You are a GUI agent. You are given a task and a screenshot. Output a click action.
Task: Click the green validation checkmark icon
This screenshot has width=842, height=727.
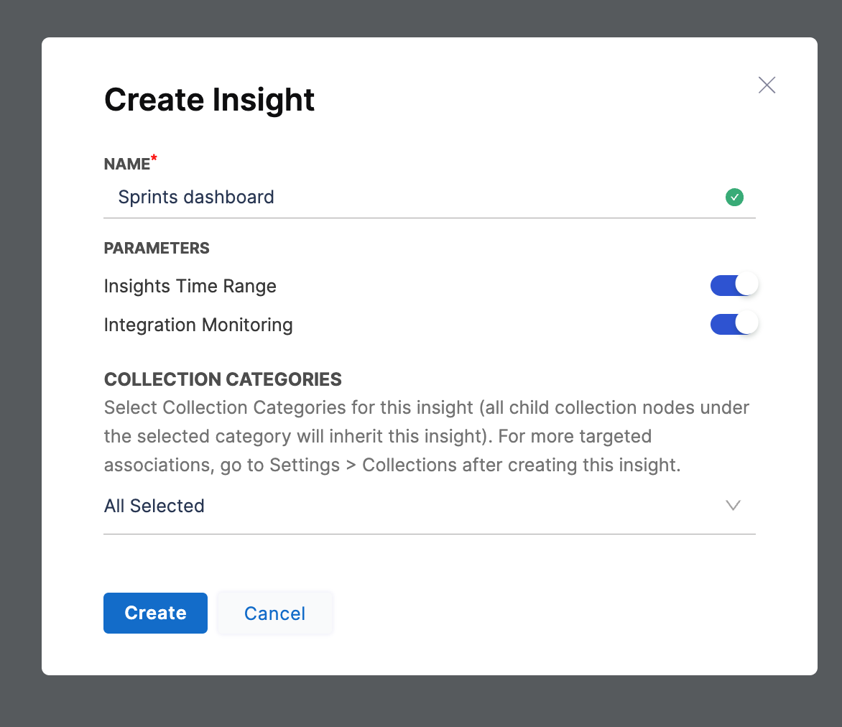(734, 198)
